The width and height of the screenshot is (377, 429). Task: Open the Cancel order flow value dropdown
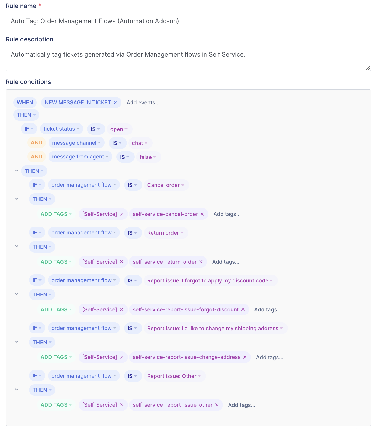(166, 185)
